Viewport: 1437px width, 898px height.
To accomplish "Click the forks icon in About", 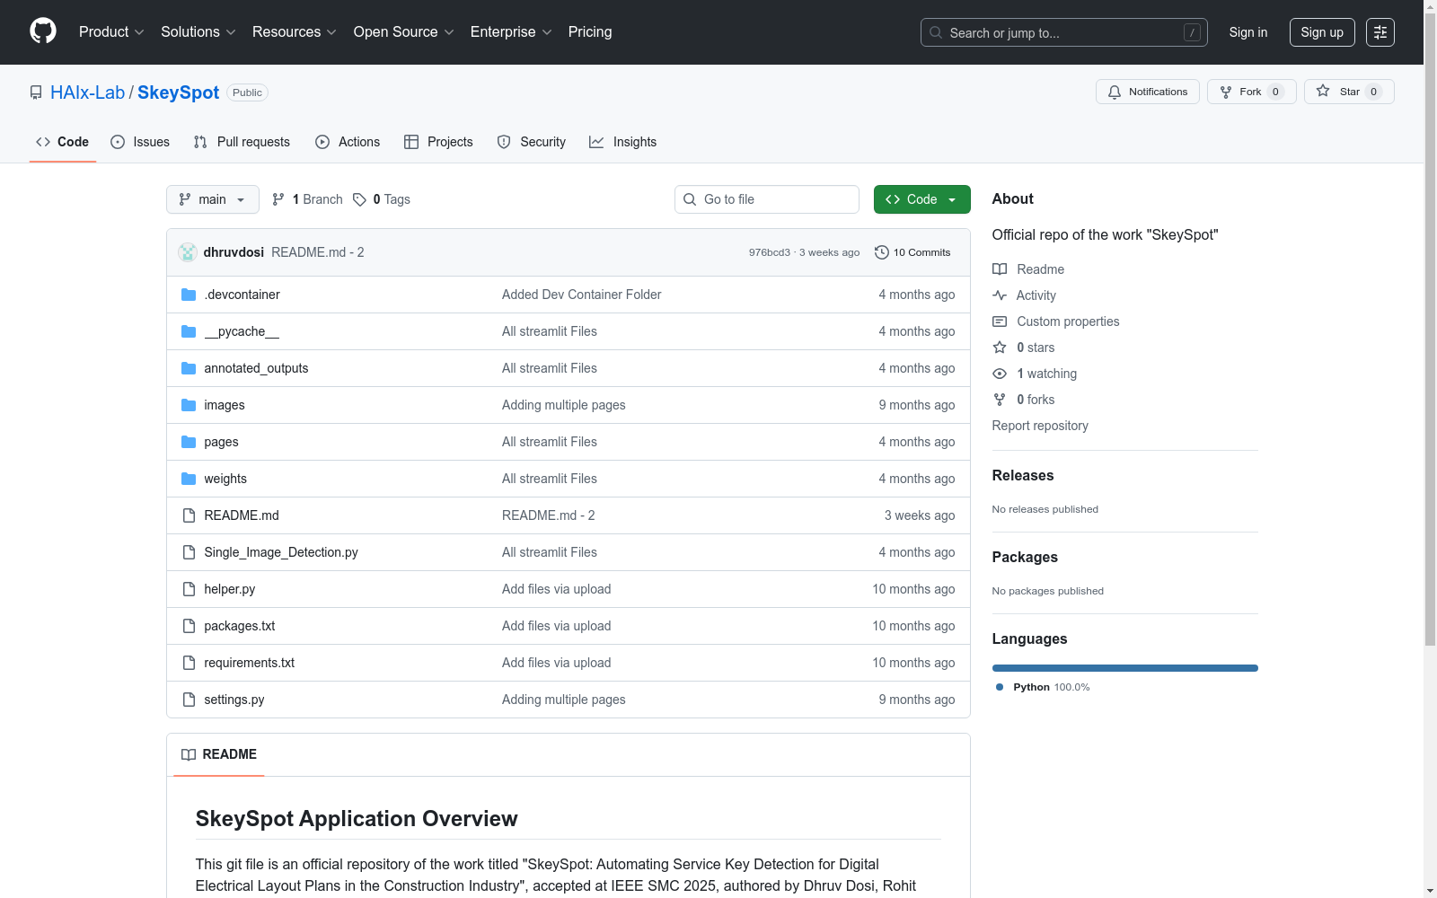I will (1000, 400).
